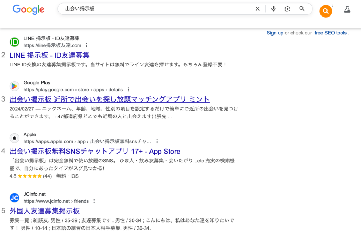Open result 外国人友達募集掲示板

click(45, 211)
